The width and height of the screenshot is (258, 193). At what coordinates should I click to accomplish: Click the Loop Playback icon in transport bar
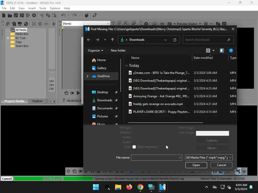tap(74, 171)
